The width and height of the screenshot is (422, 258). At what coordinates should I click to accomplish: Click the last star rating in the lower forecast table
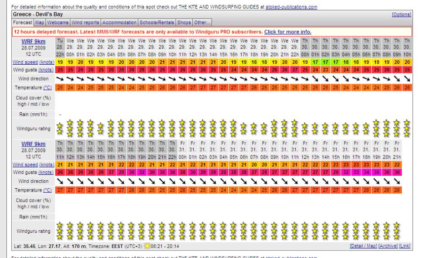point(396,231)
